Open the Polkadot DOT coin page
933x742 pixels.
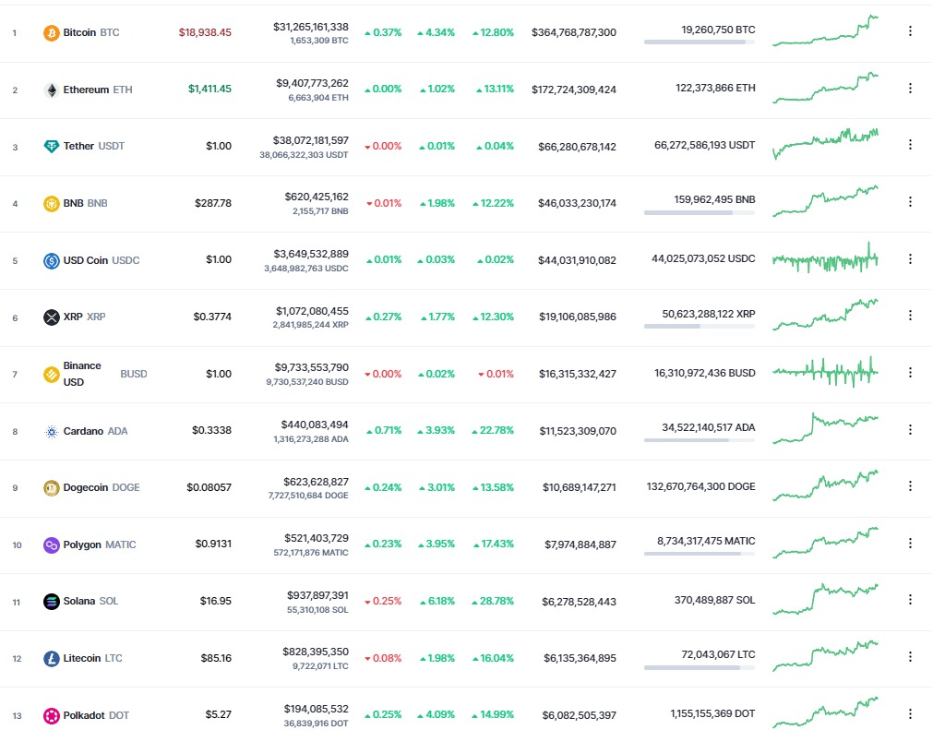(96, 716)
